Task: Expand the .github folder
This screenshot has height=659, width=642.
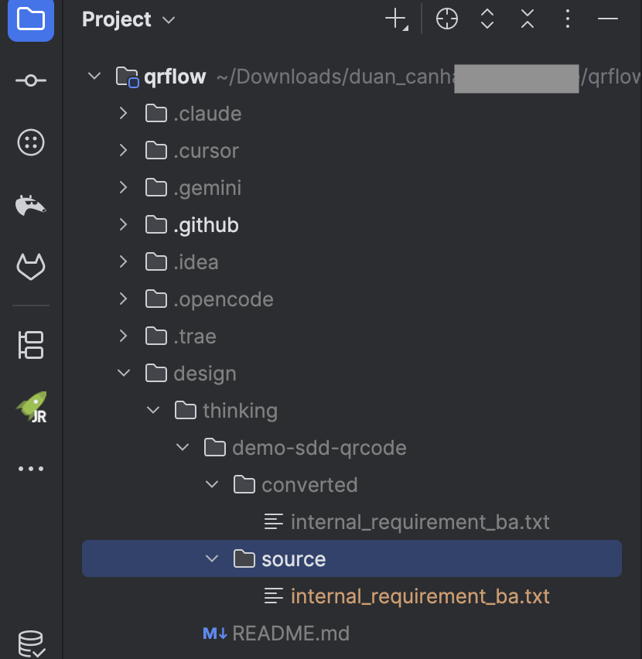Action: [123, 225]
